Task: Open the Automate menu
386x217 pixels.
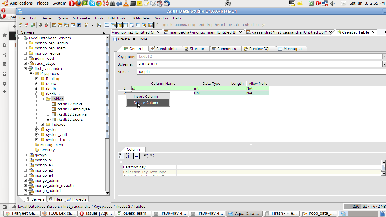Action: coord(81,18)
